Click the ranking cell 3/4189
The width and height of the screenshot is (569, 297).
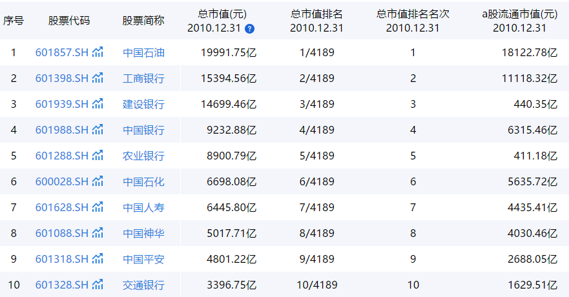(x=317, y=104)
